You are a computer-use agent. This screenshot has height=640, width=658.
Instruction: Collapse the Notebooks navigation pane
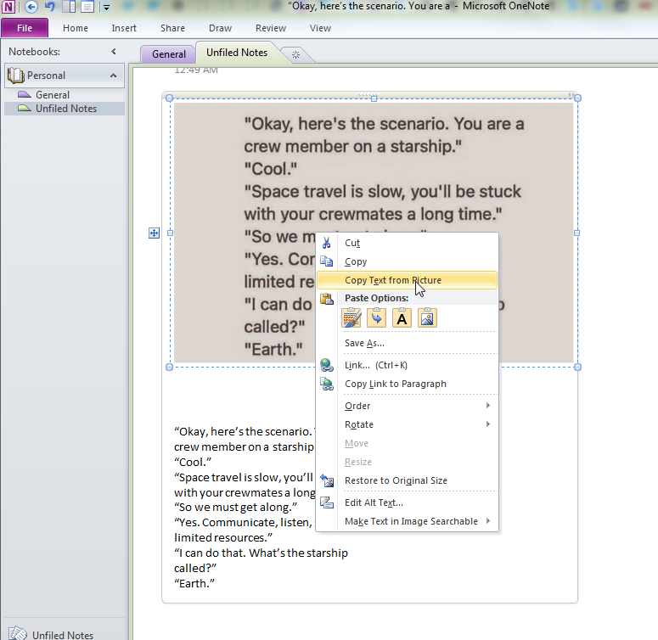tap(113, 52)
